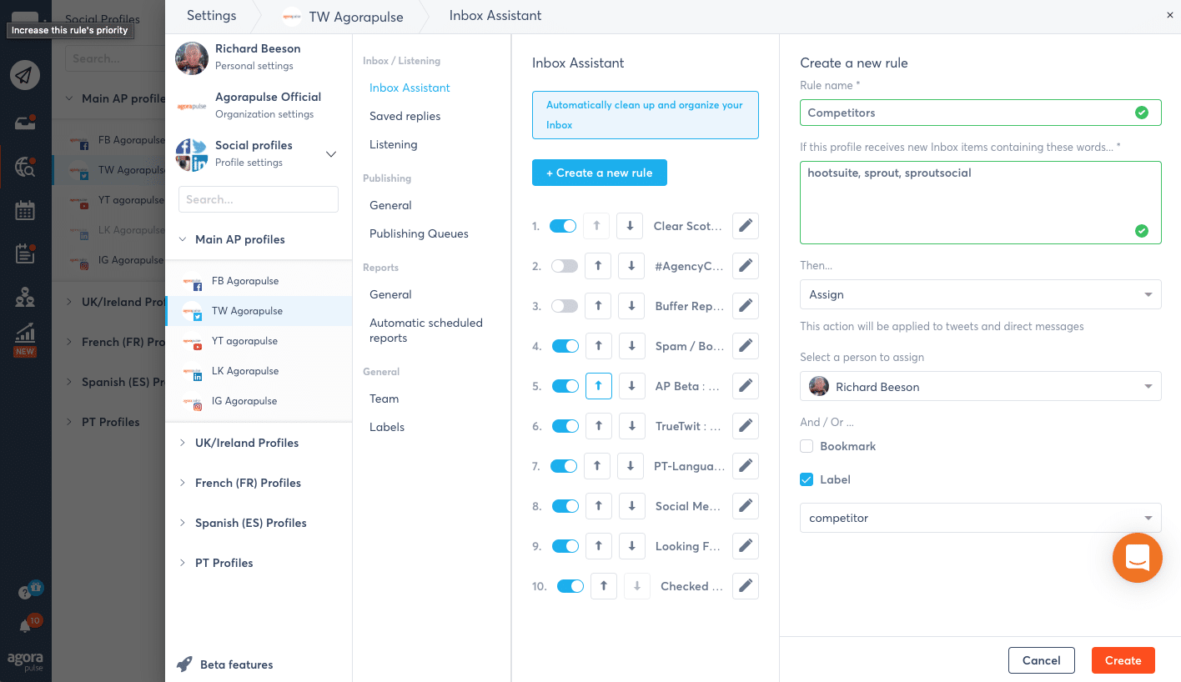
Task: Move rule 2 down with arrow icon
Action: tap(631, 266)
